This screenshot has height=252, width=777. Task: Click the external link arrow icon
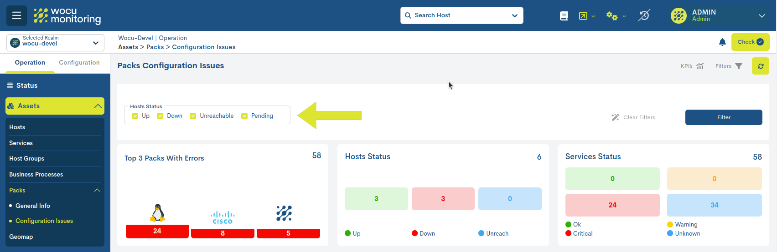[583, 16]
